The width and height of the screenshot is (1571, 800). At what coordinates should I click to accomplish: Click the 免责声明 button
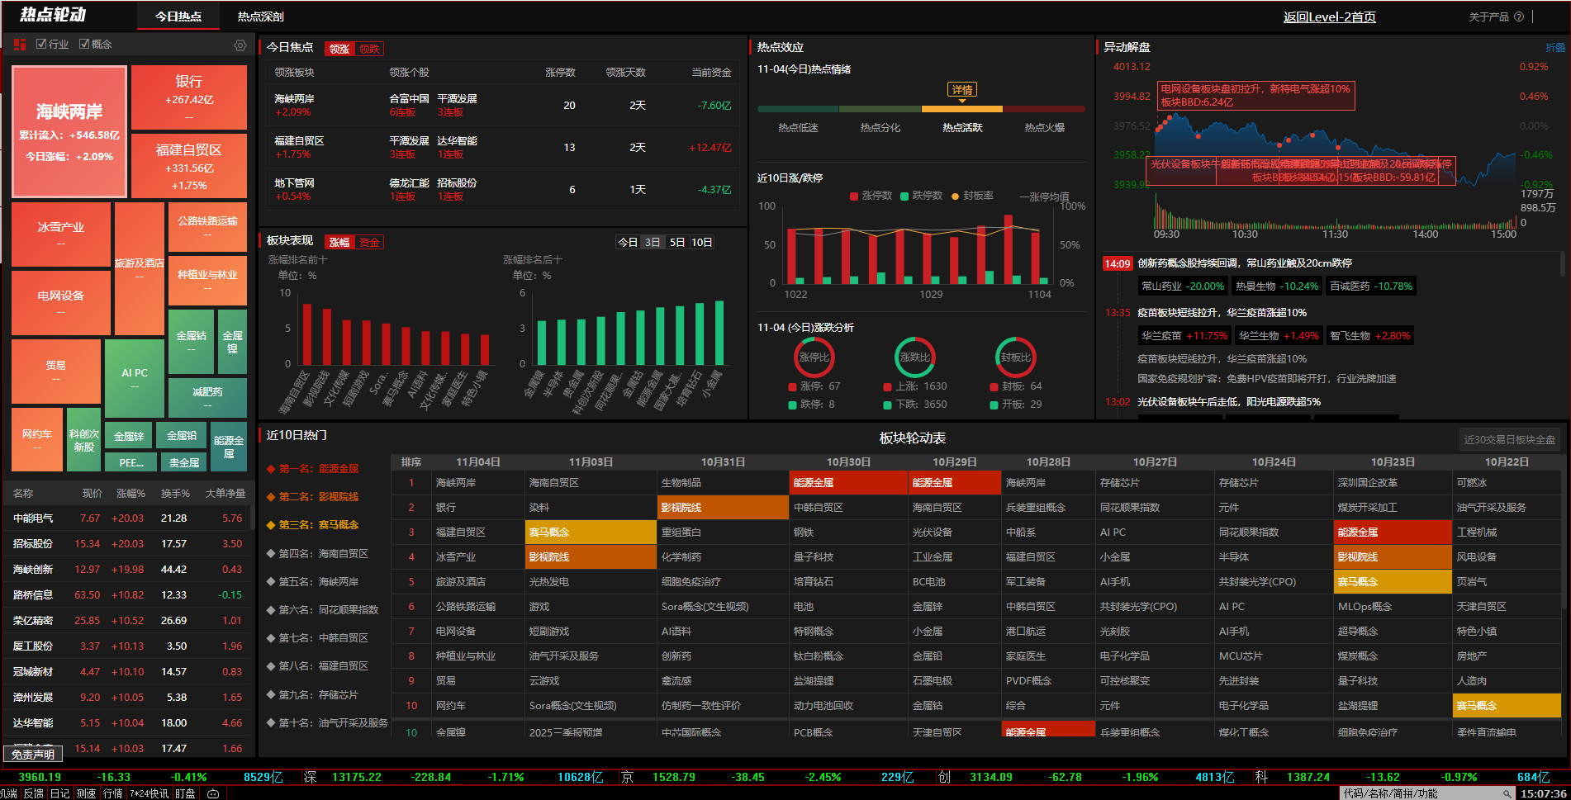pyautogui.click(x=33, y=755)
